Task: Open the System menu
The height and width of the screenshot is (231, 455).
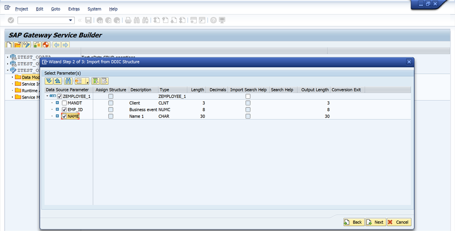Action: point(94,9)
